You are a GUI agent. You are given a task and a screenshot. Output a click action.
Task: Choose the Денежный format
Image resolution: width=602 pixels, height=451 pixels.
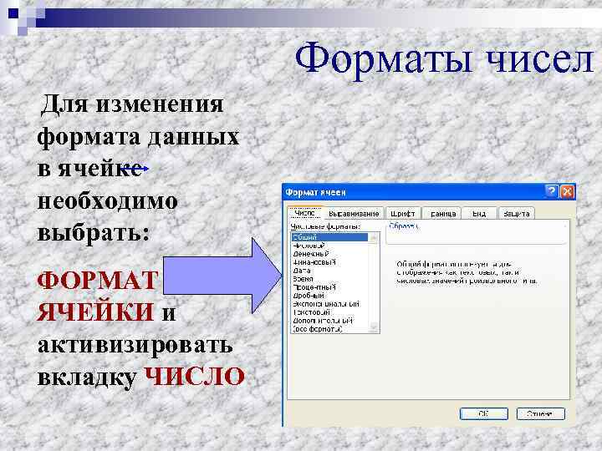coord(329,254)
